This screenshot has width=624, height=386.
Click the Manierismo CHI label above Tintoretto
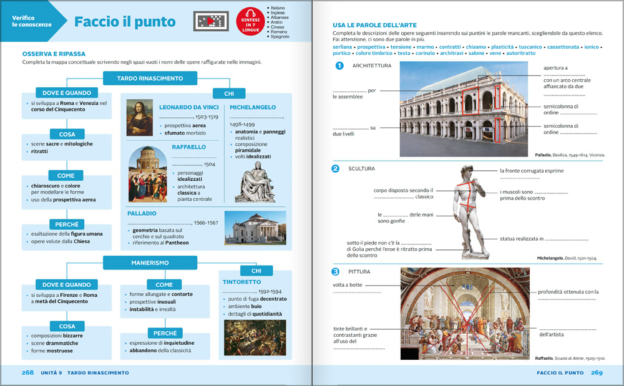pyautogui.click(x=256, y=271)
